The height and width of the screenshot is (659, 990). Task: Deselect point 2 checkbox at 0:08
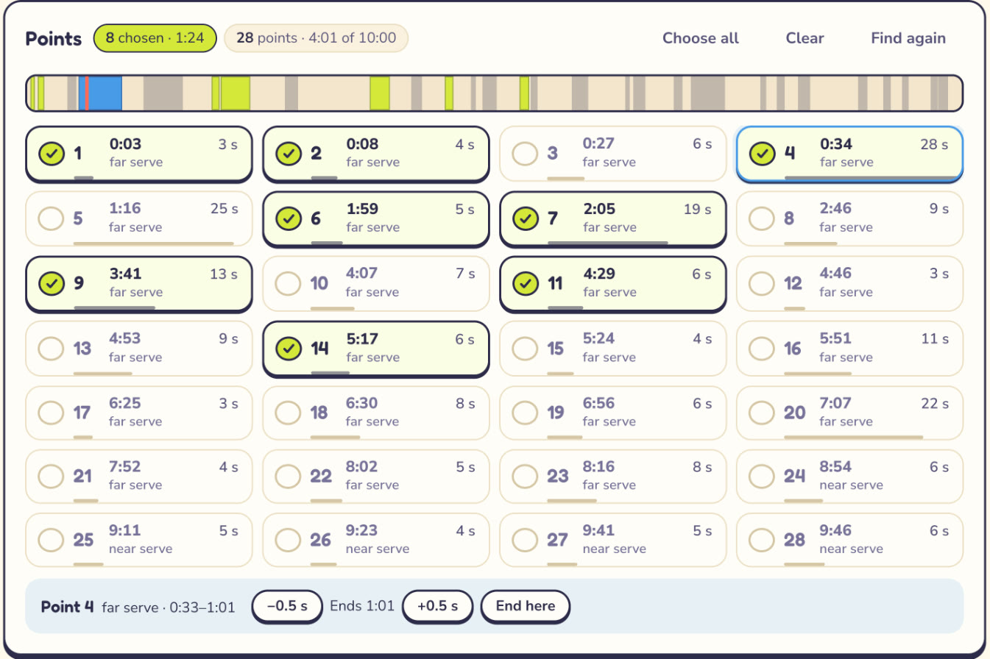coord(288,154)
